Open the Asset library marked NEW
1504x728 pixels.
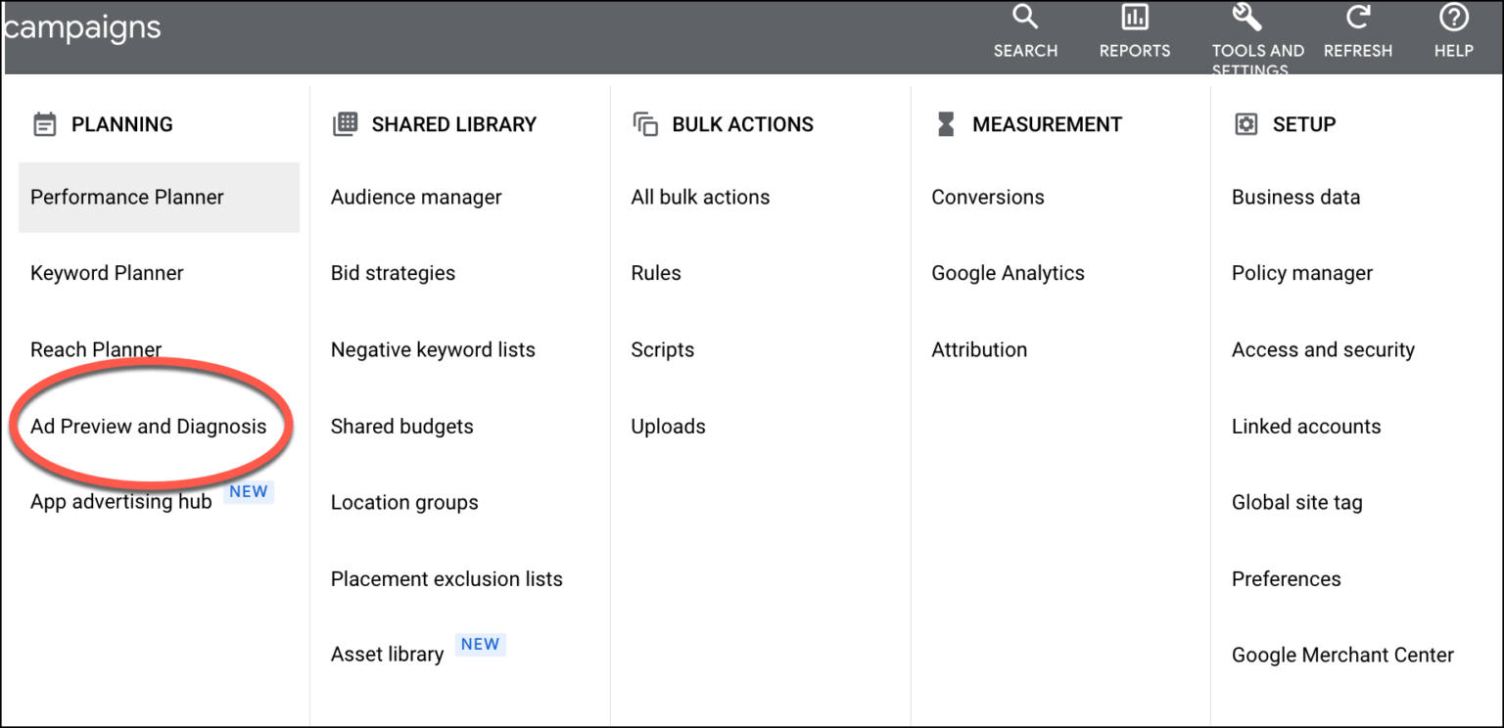(386, 654)
